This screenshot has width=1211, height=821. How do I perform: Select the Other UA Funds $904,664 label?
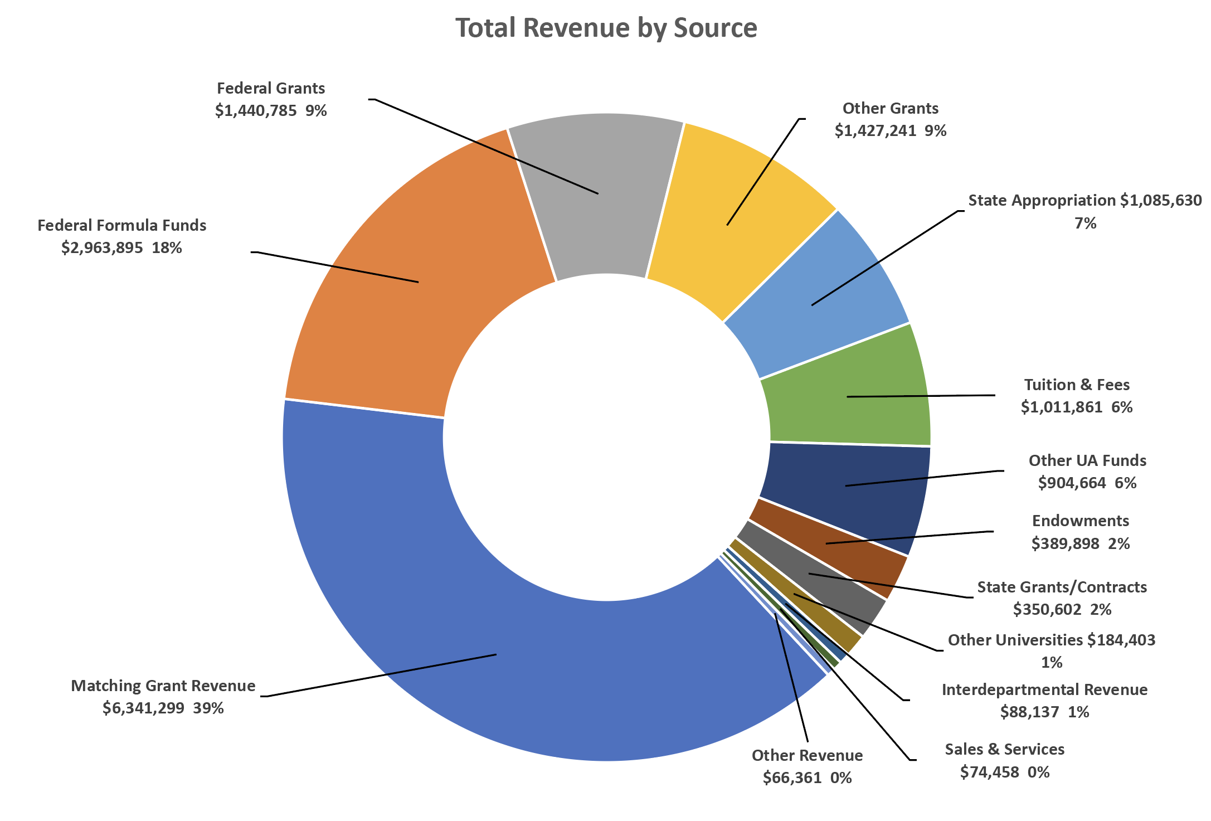[1087, 472]
